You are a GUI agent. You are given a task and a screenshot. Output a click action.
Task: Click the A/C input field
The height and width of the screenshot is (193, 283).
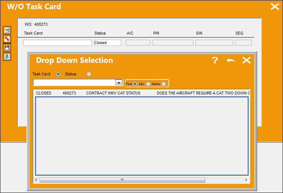(138, 43)
